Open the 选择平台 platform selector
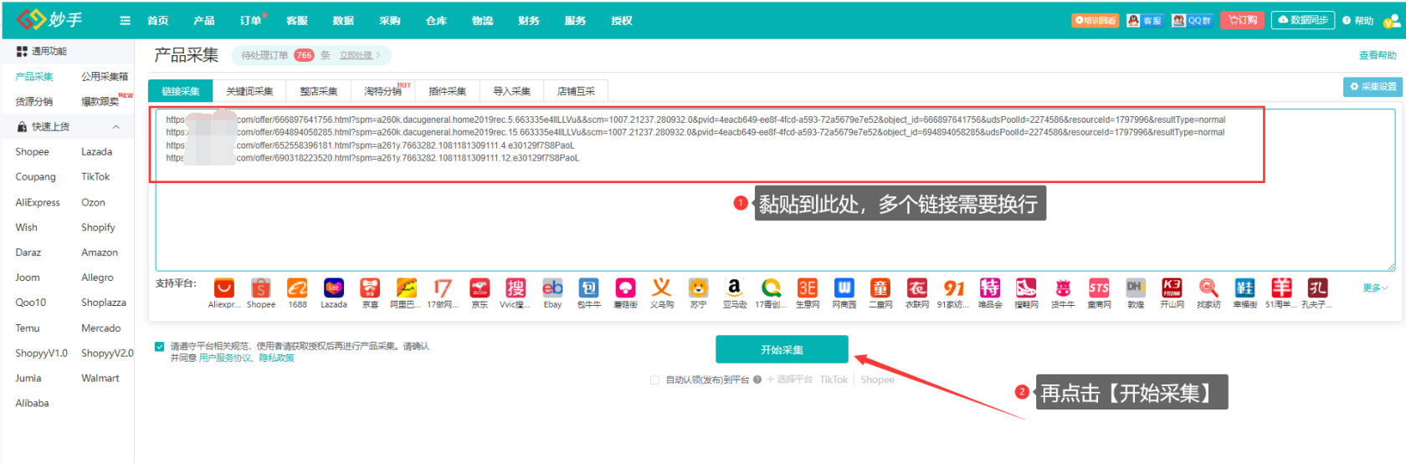The image size is (1406, 463). [789, 380]
